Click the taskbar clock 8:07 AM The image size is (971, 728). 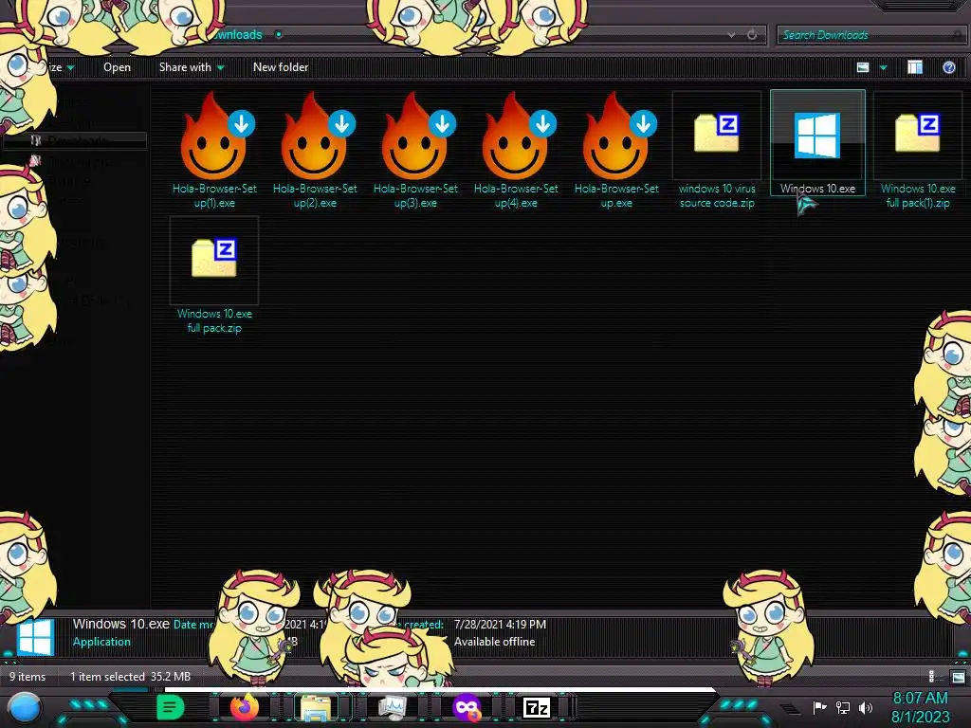(920, 698)
